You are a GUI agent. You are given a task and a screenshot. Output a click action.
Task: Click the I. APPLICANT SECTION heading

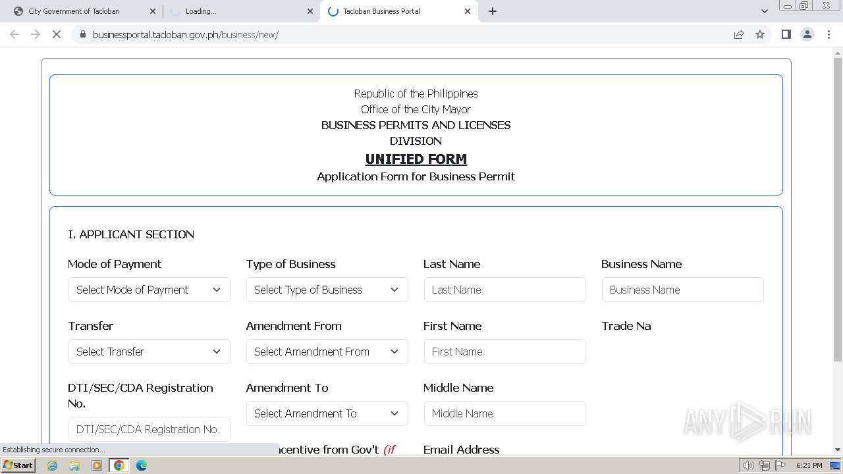131,234
